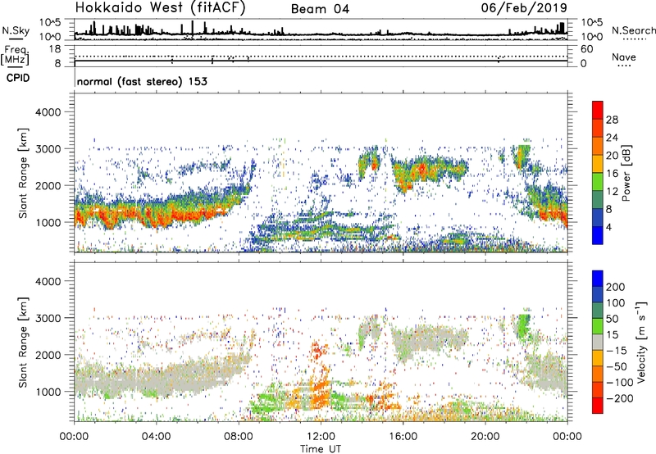Click the 'Slant Range [km]' label of power panel
Screen dimensions: 656x454
[x=23, y=174]
